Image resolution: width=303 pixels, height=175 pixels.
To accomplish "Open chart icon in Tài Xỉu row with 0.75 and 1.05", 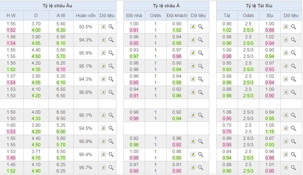I will [285, 128].
